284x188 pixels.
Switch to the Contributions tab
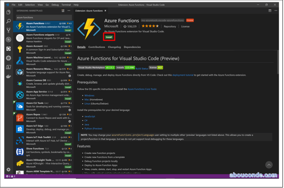[x=97, y=47]
